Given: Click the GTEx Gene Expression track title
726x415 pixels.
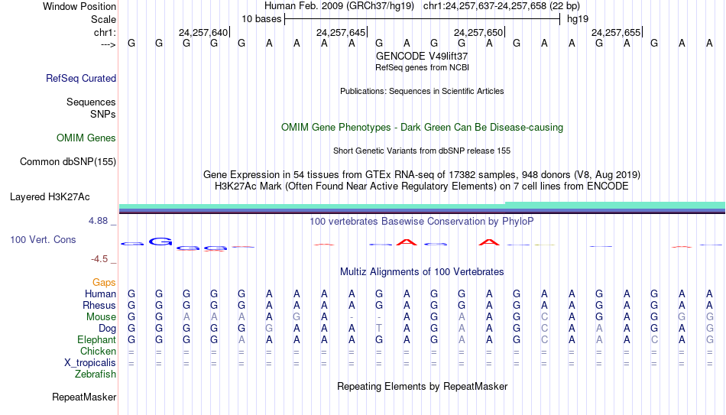Looking at the screenshot, I should point(422,174).
